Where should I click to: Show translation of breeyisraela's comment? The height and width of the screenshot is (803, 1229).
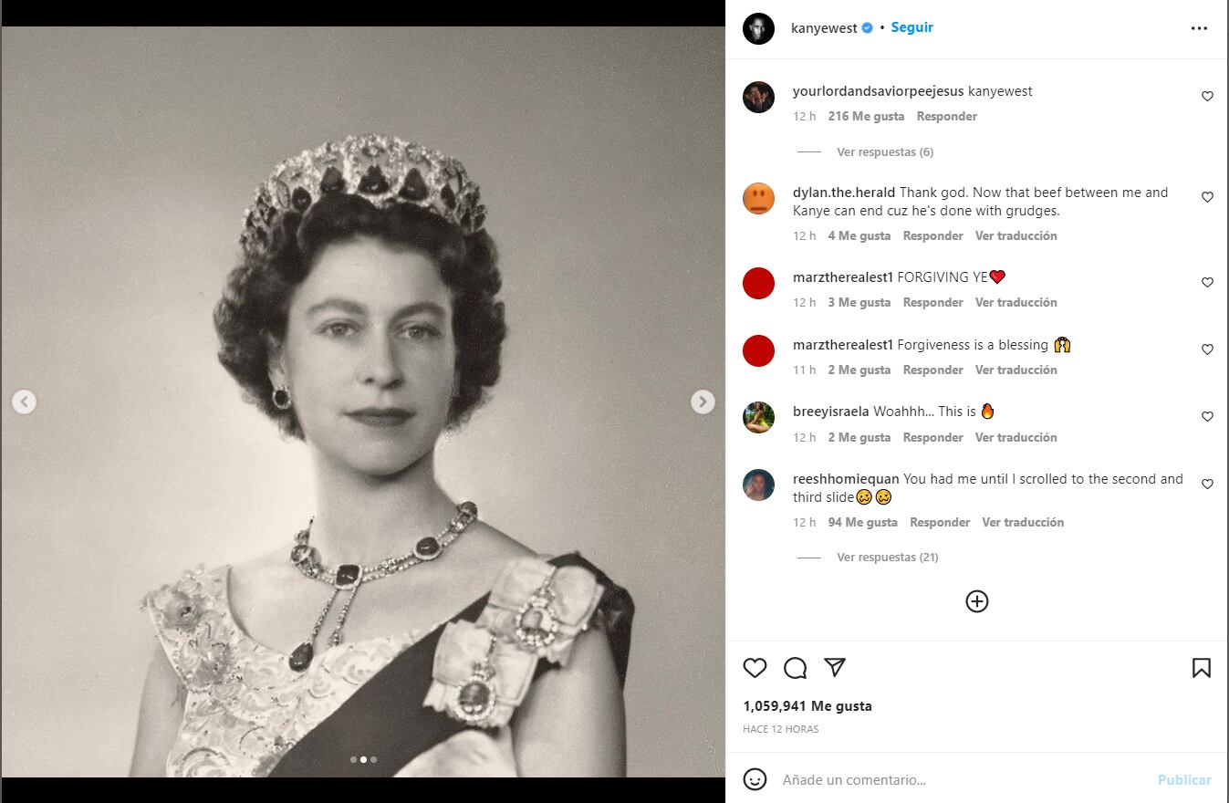click(1015, 437)
